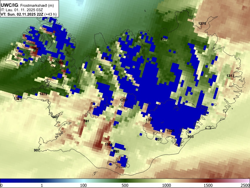
Task: Select the 1515 map value
Action: coord(109,144)
